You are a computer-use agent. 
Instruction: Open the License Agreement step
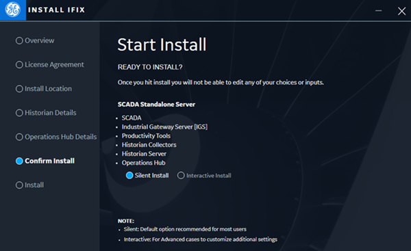point(50,65)
